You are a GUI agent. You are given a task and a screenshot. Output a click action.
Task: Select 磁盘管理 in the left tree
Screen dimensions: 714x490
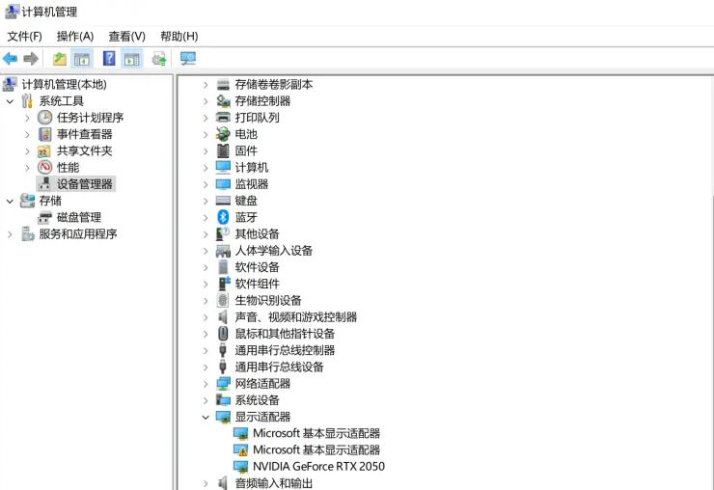[x=79, y=217]
